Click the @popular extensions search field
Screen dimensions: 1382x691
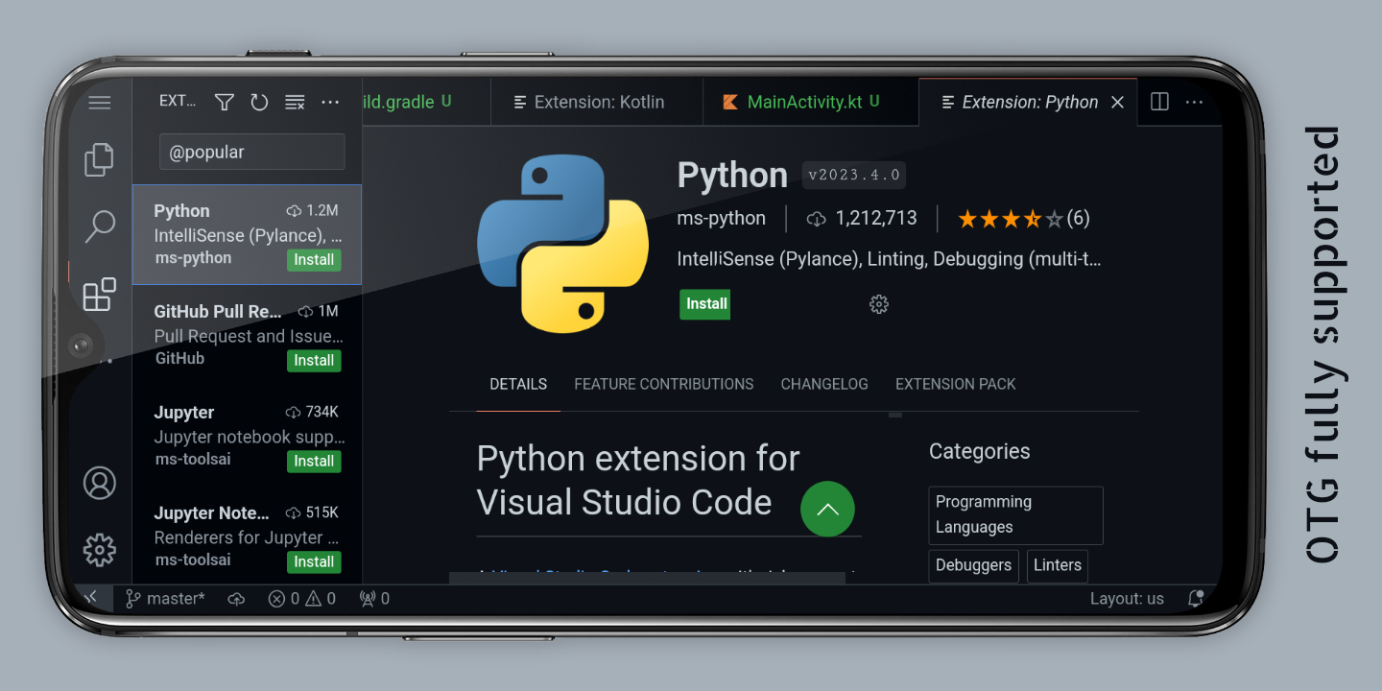pyautogui.click(x=251, y=152)
